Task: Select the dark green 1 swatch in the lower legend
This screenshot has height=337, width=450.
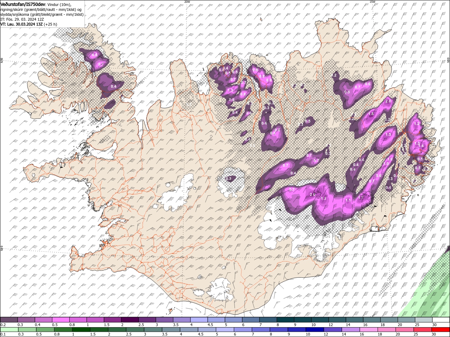Action: pyautogui.click(x=81, y=330)
